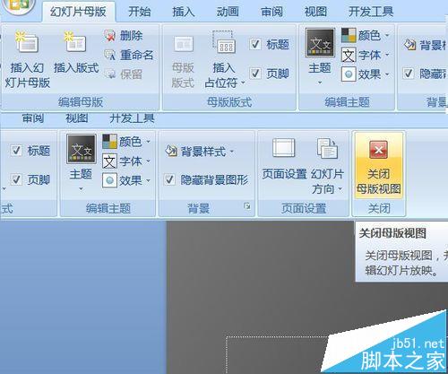Click the red X Close Master View icon
The width and height of the screenshot is (448, 374).
point(379,150)
